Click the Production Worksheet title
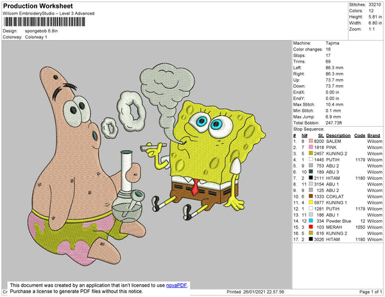 (x=38, y=6)
